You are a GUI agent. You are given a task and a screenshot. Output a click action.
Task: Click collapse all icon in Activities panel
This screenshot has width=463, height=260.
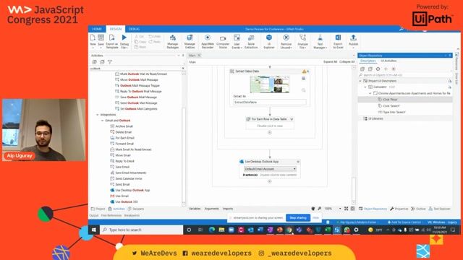(x=102, y=62)
